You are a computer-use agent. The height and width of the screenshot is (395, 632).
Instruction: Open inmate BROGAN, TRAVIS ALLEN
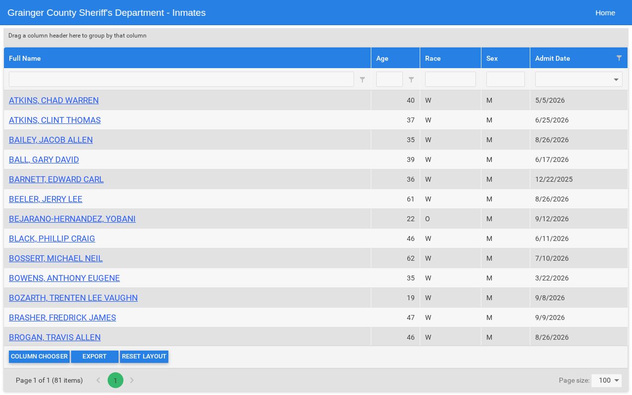(55, 337)
